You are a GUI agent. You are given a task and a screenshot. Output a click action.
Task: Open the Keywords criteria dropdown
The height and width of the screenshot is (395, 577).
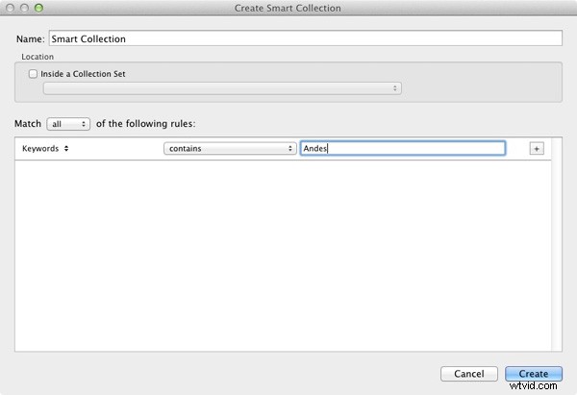(45, 149)
